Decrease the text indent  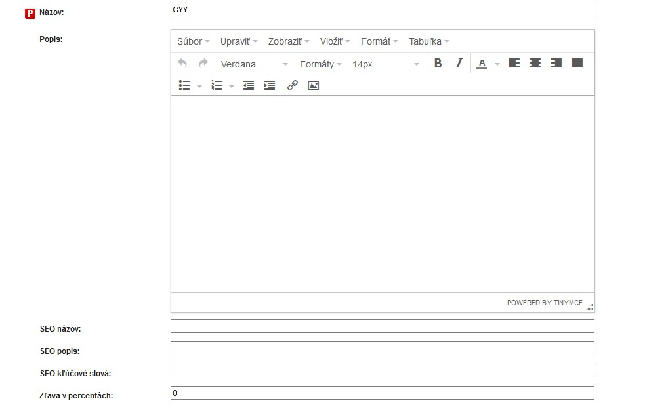pyautogui.click(x=249, y=85)
